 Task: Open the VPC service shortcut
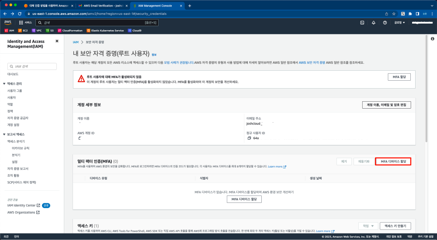point(37,31)
